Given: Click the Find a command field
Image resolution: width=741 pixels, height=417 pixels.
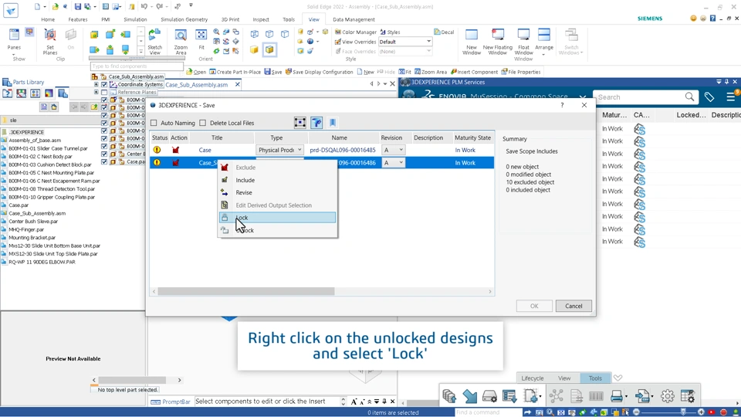Looking at the screenshot, I should coord(488,412).
